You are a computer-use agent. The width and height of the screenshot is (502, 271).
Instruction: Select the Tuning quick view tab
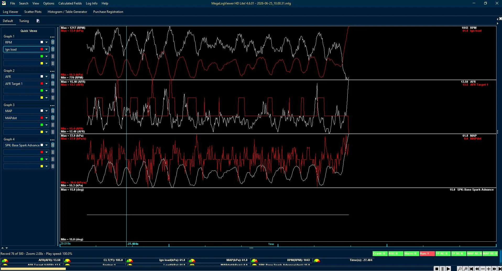(x=24, y=21)
